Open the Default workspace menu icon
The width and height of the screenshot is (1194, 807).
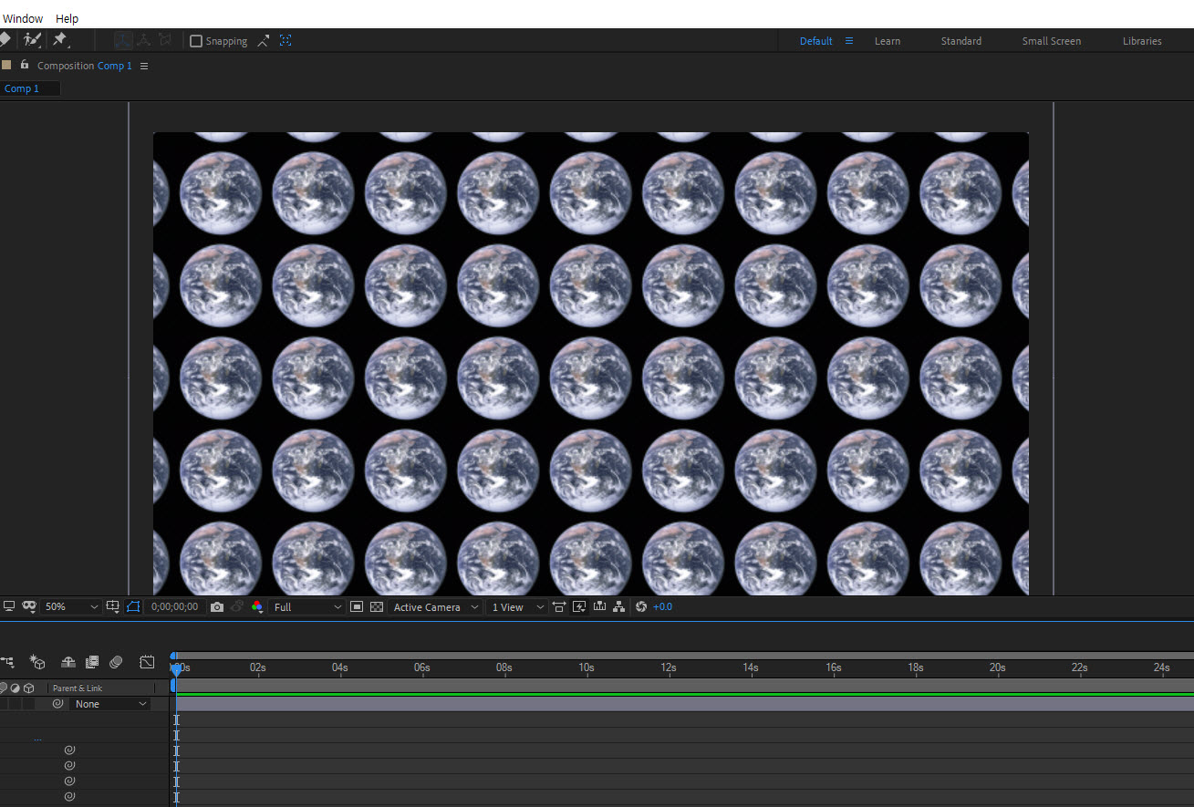point(849,41)
